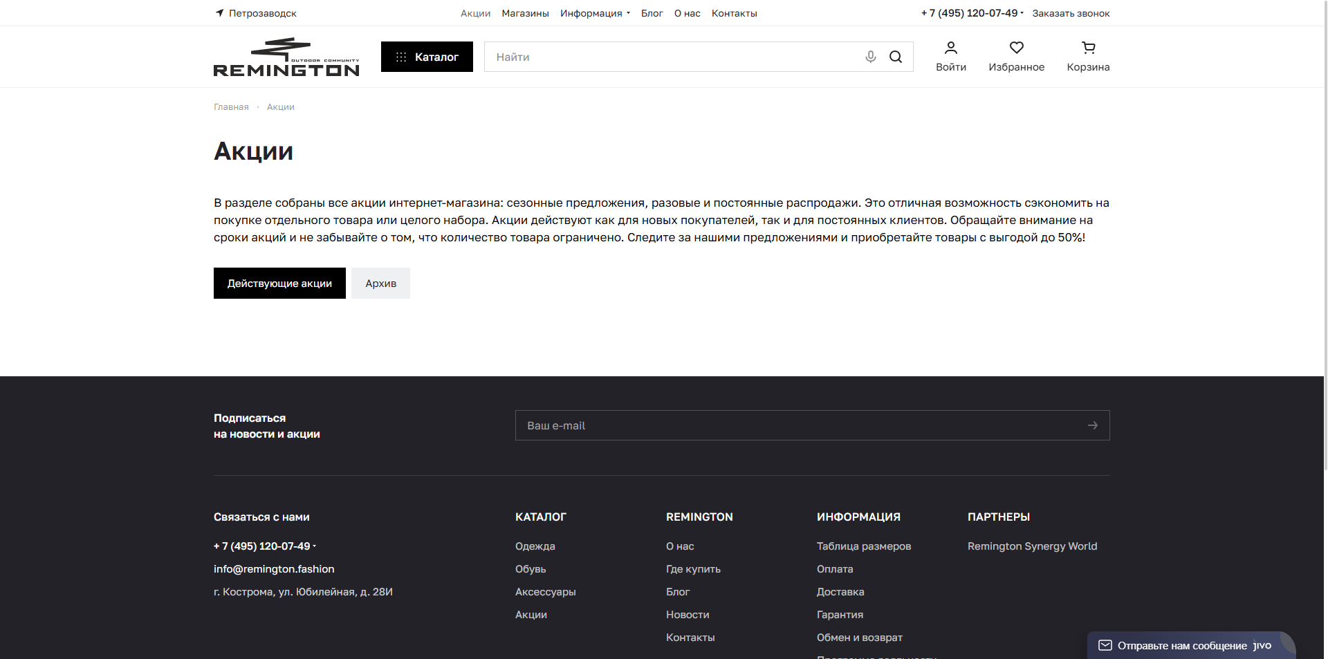Click the Remington logo
Screen dimensions: 1328x659
tap(286, 57)
